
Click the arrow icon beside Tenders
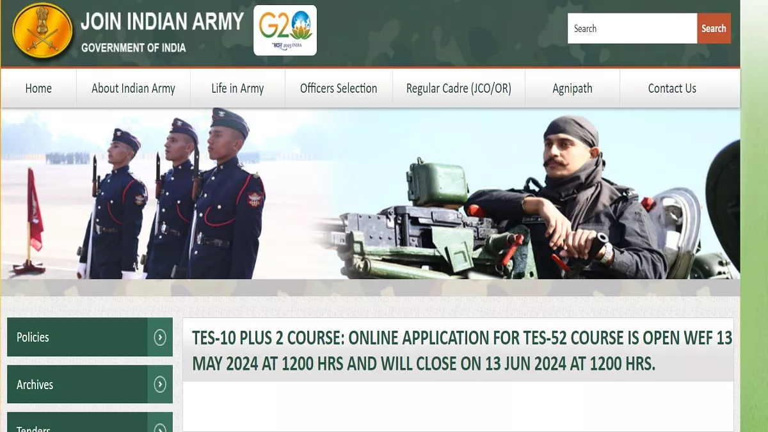click(x=160, y=427)
